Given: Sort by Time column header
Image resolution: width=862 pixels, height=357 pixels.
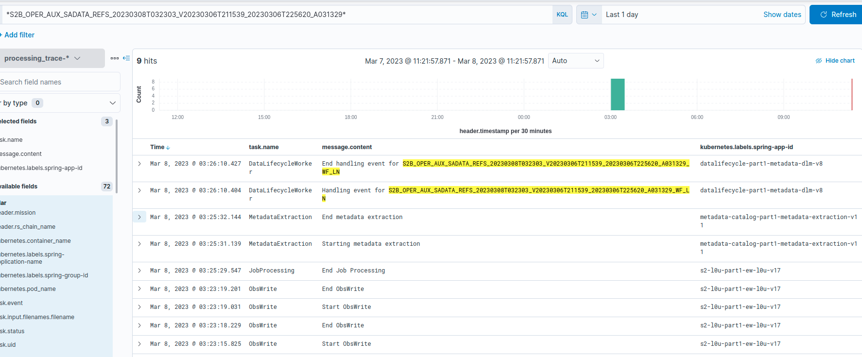Looking at the screenshot, I should point(160,147).
